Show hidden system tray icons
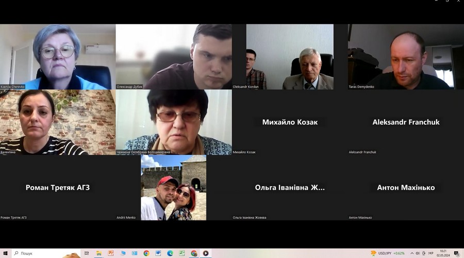464x258 pixels. (411, 253)
